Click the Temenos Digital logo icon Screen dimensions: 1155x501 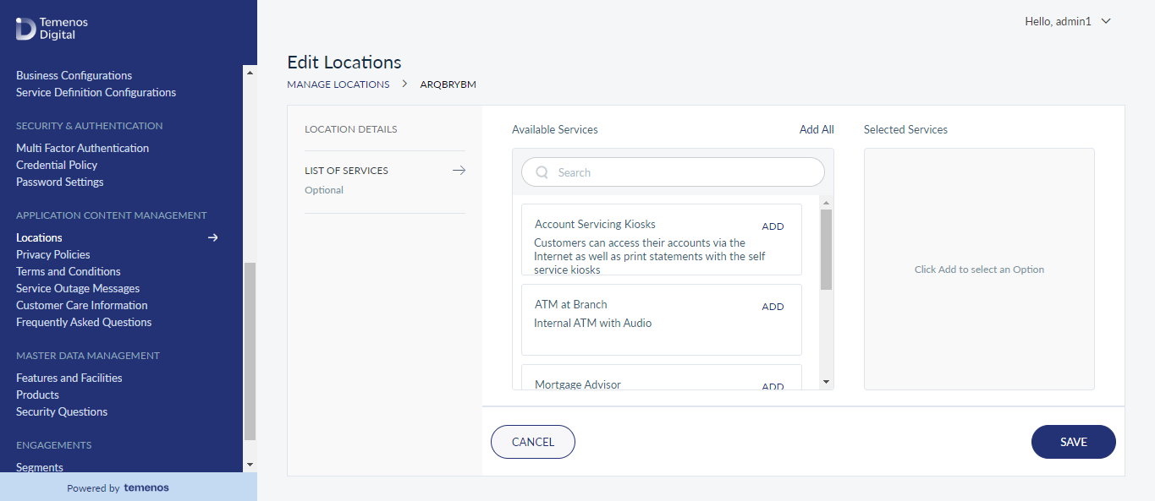(x=25, y=29)
